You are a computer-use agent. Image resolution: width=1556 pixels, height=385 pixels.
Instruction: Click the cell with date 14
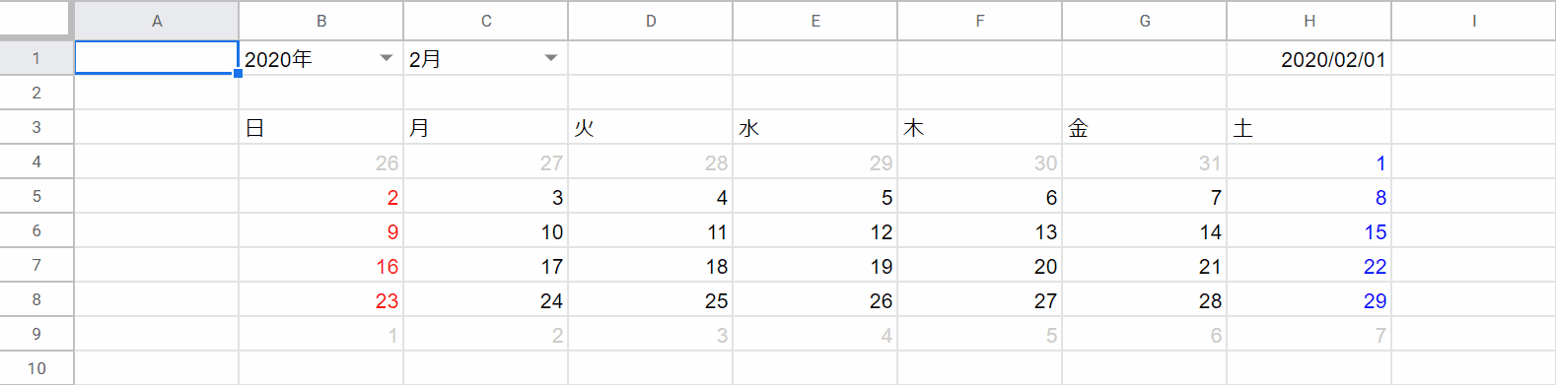(x=1144, y=231)
